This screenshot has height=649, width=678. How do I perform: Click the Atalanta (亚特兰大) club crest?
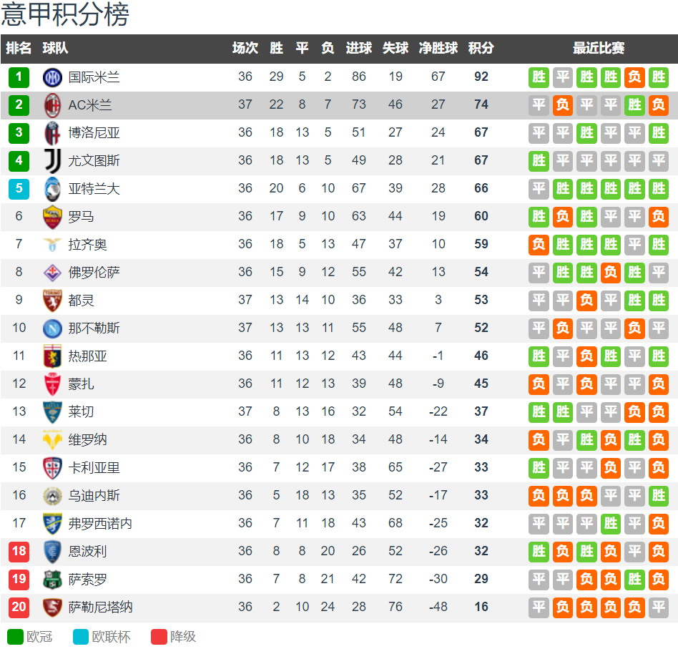(52, 188)
